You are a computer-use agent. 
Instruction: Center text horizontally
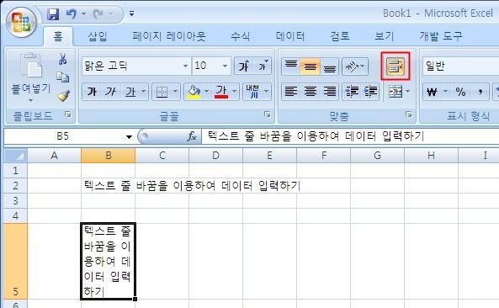coord(310,92)
